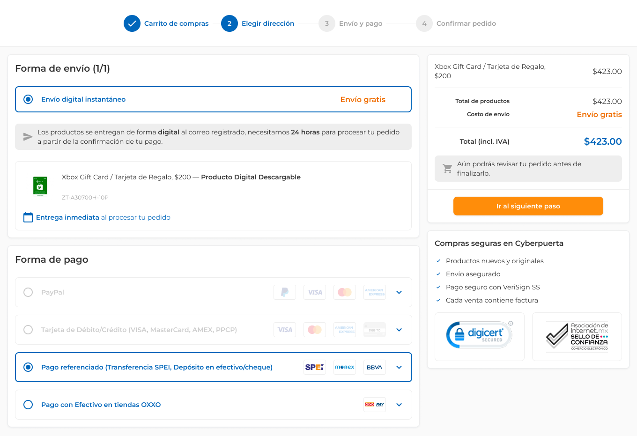Select the PayPal payment radio button

(x=28, y=292)
